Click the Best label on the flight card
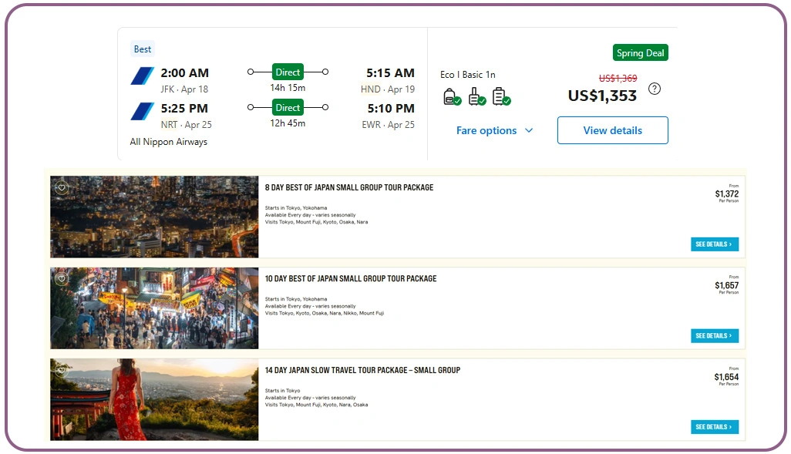This screenshot has width=791, height=454. point(142,49)
